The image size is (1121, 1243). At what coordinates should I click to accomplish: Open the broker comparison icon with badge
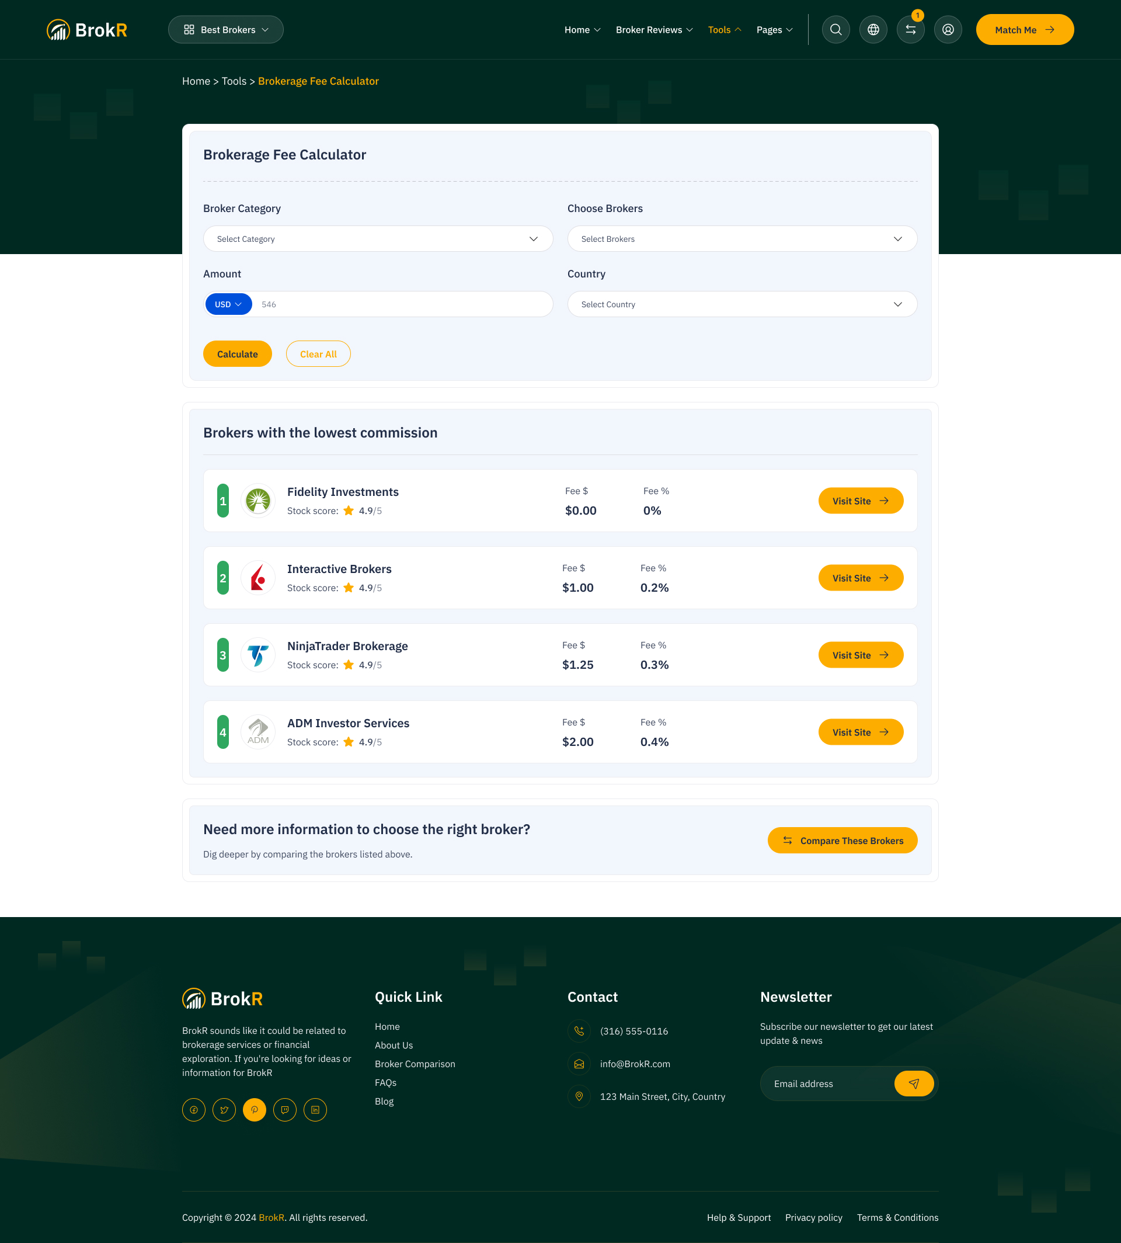910,29
